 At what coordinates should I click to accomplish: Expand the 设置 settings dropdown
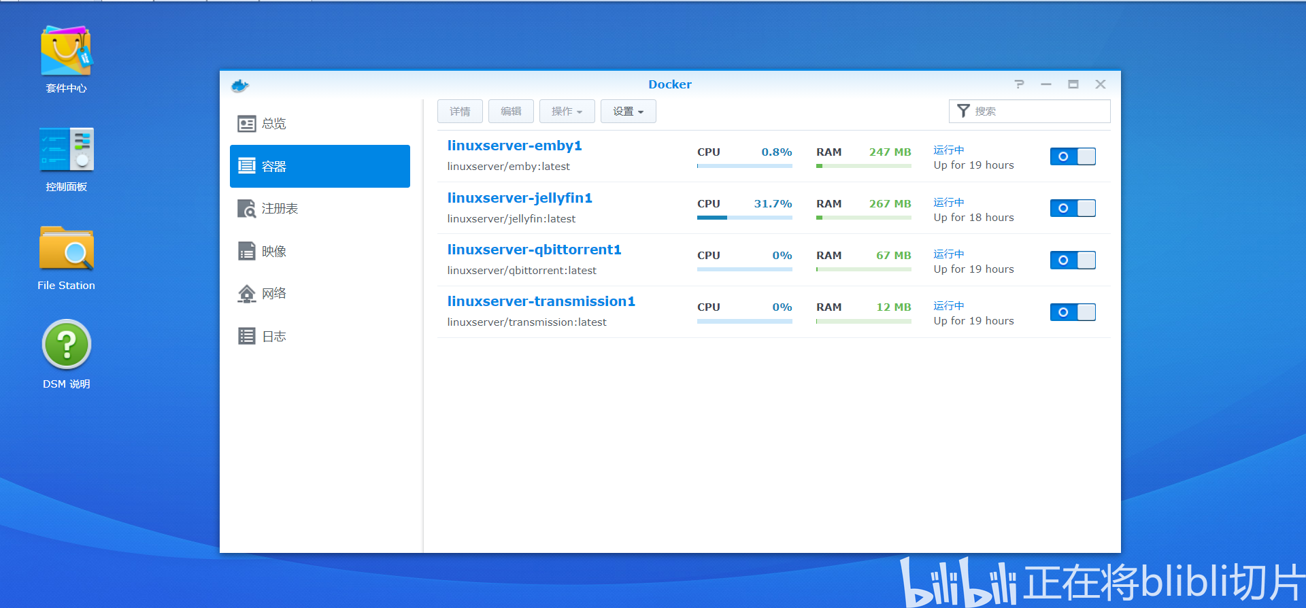point(629,112)
